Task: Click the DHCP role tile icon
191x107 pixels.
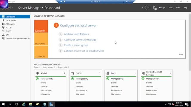Action: click(x=73, y=73)
